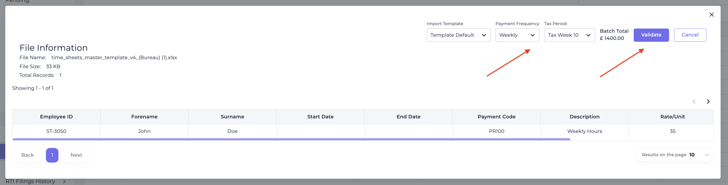Click the Rate/Unit column header
Screen dimensions: 728x185
coord(672,117)
